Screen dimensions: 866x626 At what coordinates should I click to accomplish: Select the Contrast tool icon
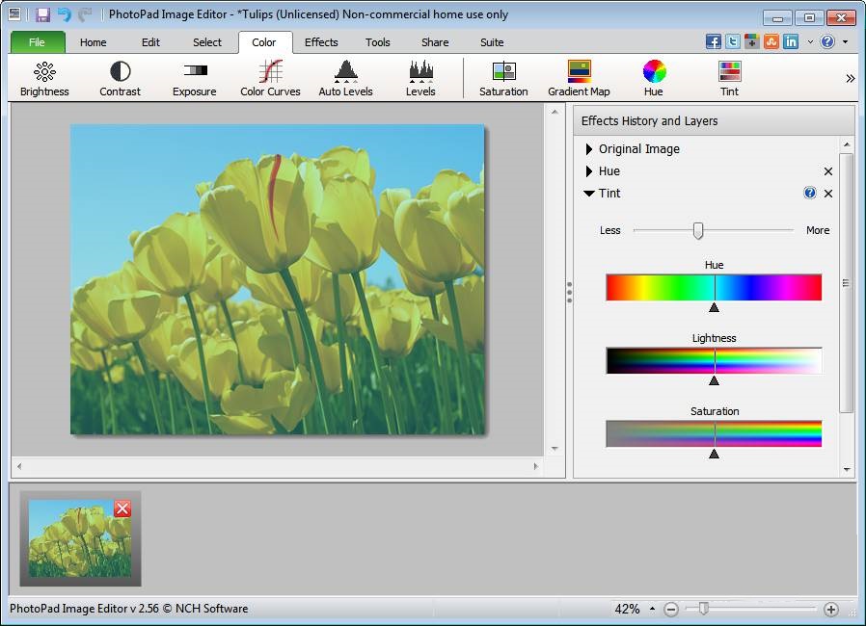point(120,79)
